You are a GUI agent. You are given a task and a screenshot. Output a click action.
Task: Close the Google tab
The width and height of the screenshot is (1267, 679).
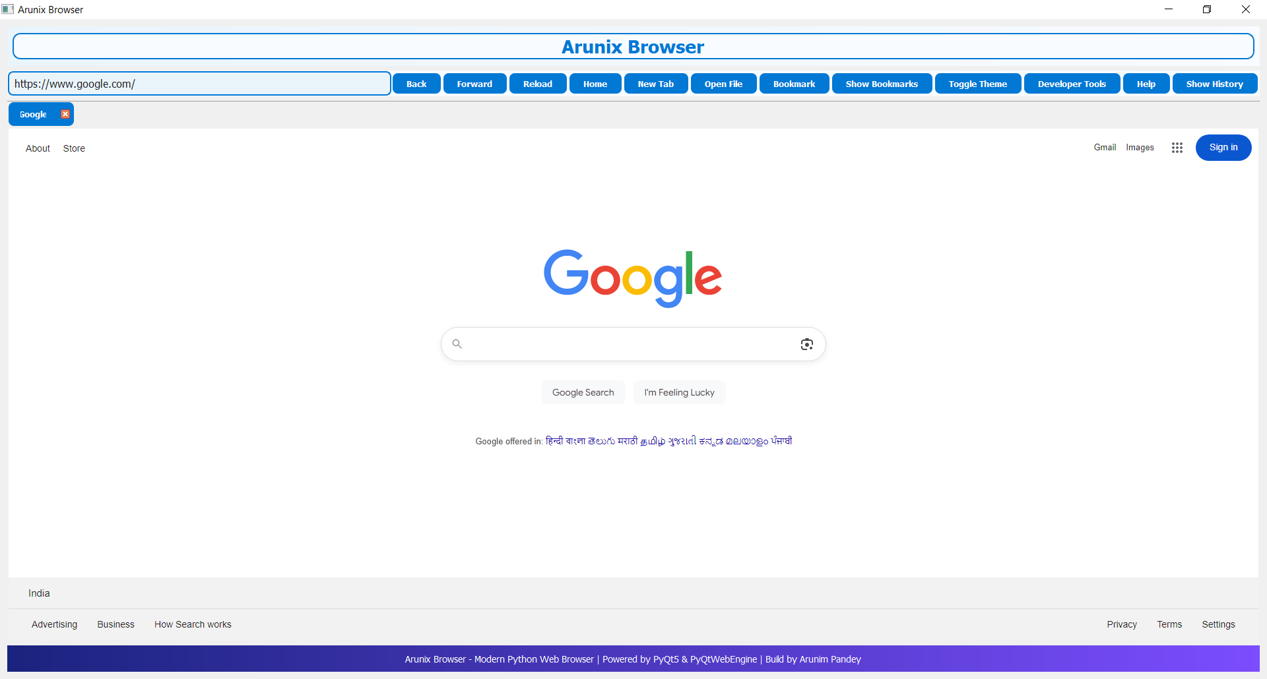[65, 113]
